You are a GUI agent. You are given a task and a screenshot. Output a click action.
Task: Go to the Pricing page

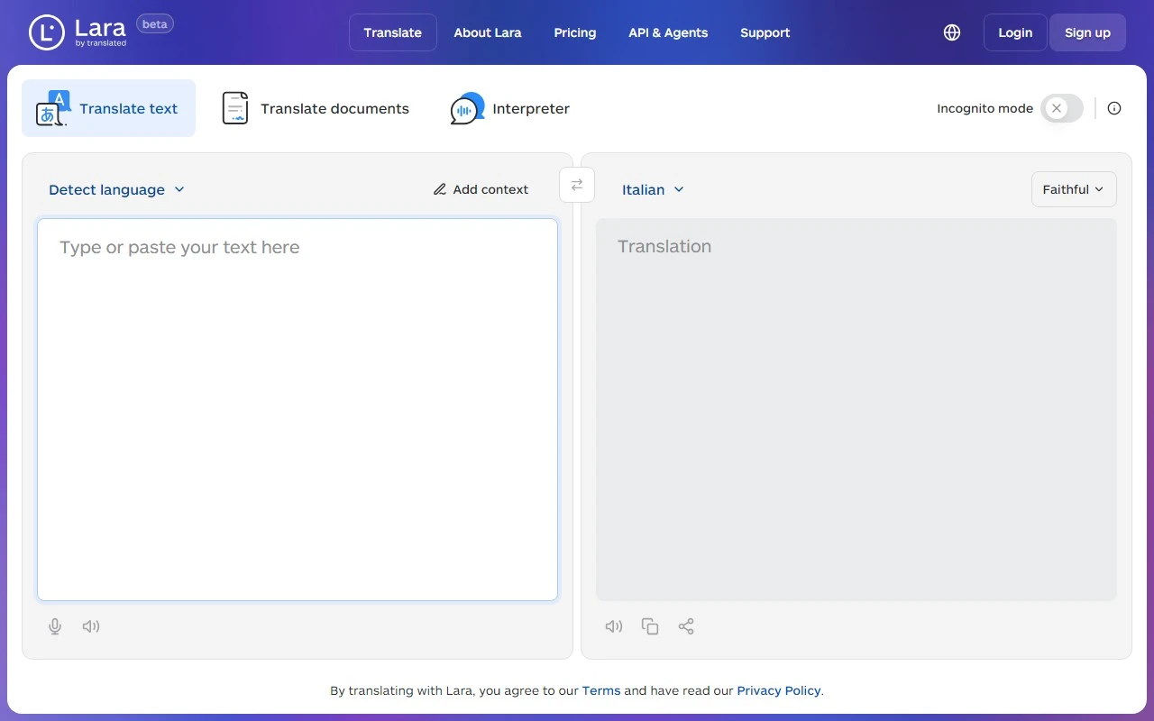575,32
